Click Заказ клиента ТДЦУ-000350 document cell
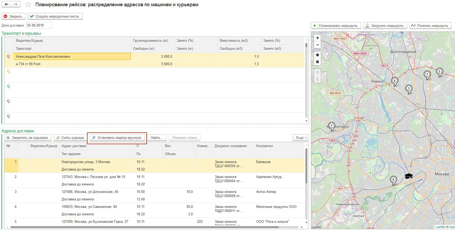Screen dimensions: 455x231 pyautogui.click(x=233, y=165)
